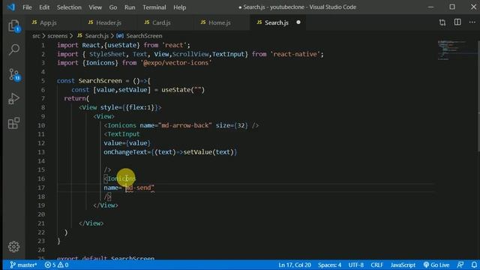Click the errors count in status bar
The width and height of the screenshot is (480, 270).
(50, 265)
